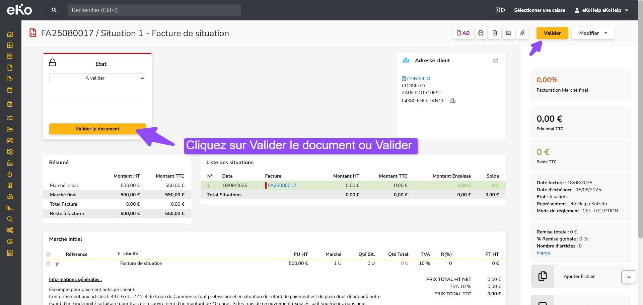Open the FA25080017 invoice link
Screen dimensions: 643x305
pos(282,185)
